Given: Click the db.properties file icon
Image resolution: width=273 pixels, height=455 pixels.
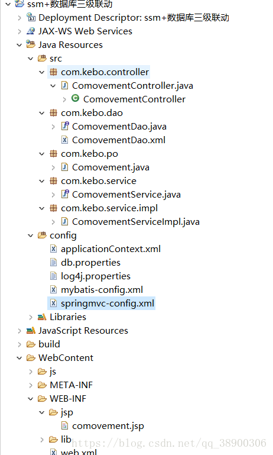Looking at the screenshot, I should click(x=54, y=262).
